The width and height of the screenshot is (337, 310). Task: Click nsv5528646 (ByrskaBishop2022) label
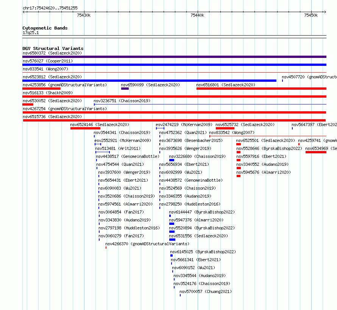[x=269, y=148]
